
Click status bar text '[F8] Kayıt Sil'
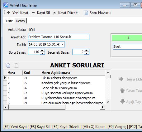40,127
